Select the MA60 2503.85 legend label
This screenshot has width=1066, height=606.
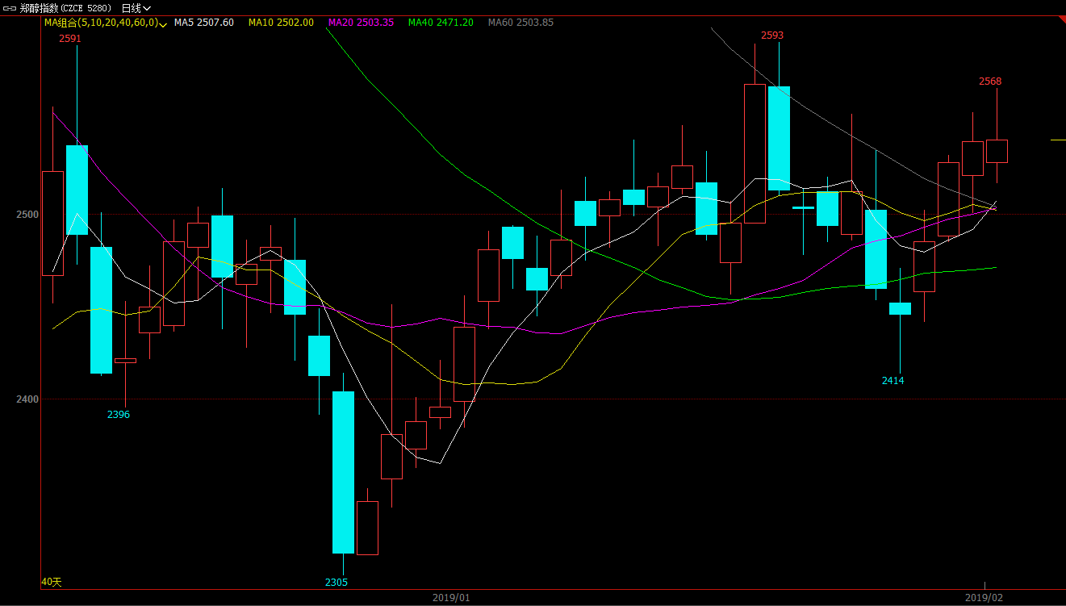pos(520,23)
